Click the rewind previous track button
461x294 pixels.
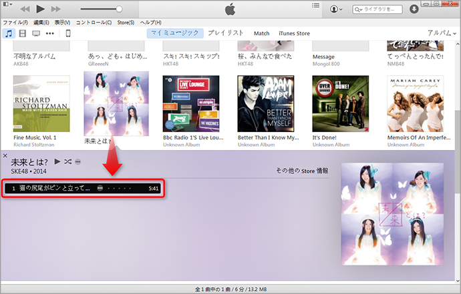(x=25, y=9)
